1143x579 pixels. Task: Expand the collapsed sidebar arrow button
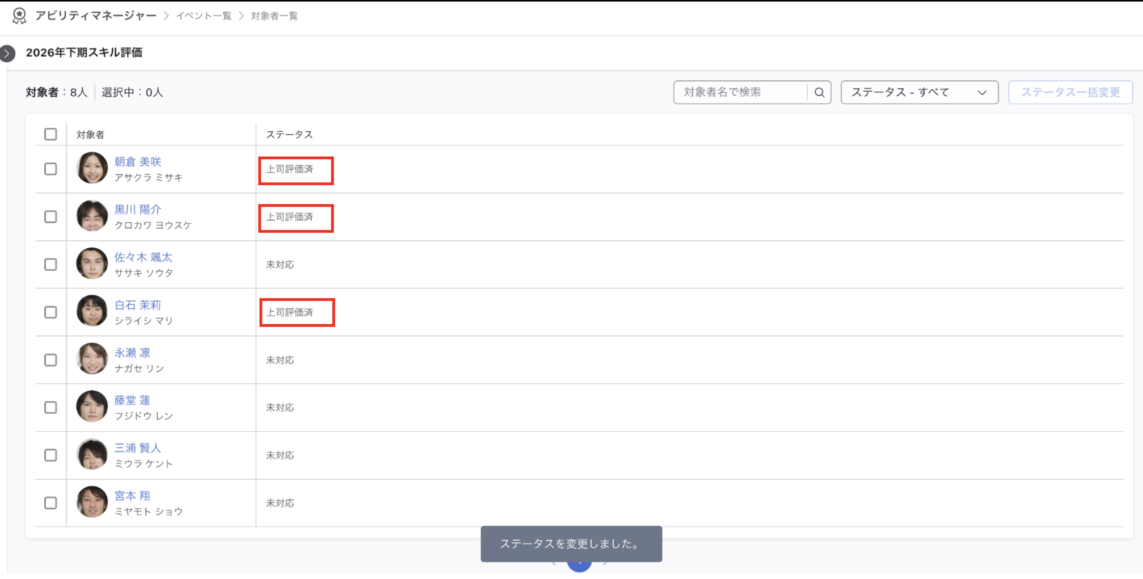(7, 54)
